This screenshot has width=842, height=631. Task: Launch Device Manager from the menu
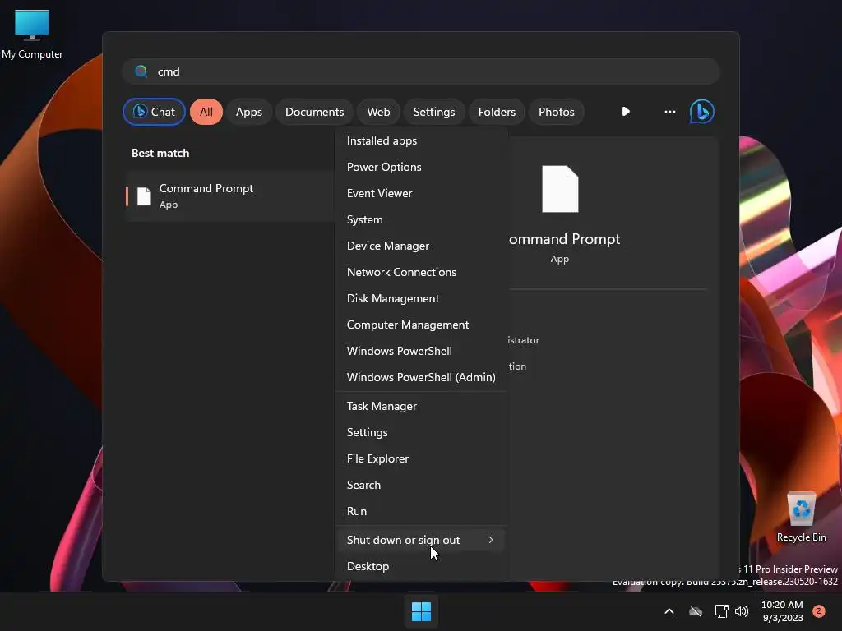tap(421, 246)
